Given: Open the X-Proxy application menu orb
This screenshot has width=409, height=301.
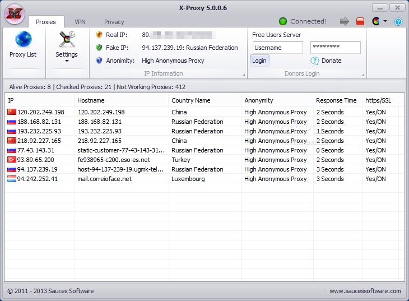Looking at the screenshot, I should point(15,14).
